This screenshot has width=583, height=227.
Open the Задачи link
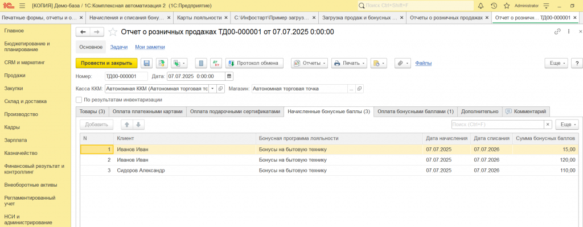[118, 47]
